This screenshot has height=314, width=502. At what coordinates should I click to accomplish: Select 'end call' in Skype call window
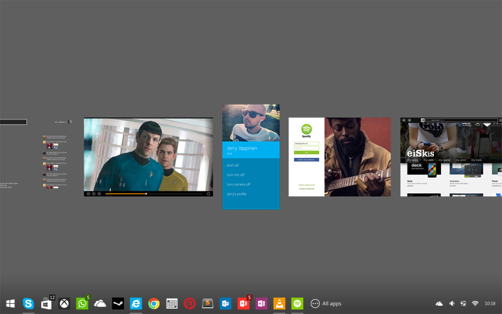(232, 165)
